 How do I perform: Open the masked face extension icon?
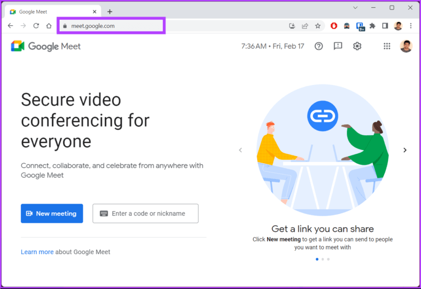[x=347, y=26]
